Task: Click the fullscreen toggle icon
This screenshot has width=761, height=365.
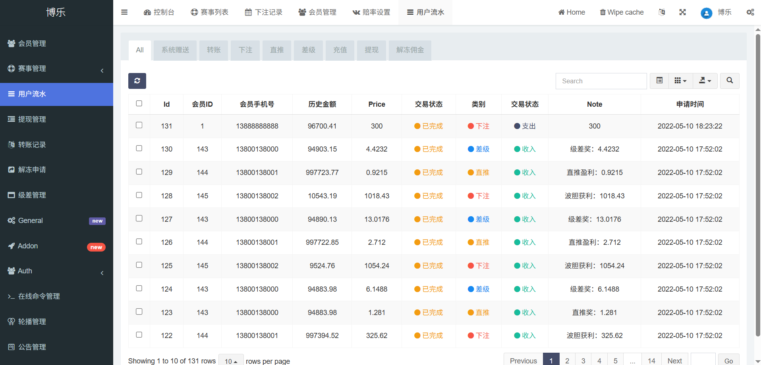Action: tap(682, 12)
